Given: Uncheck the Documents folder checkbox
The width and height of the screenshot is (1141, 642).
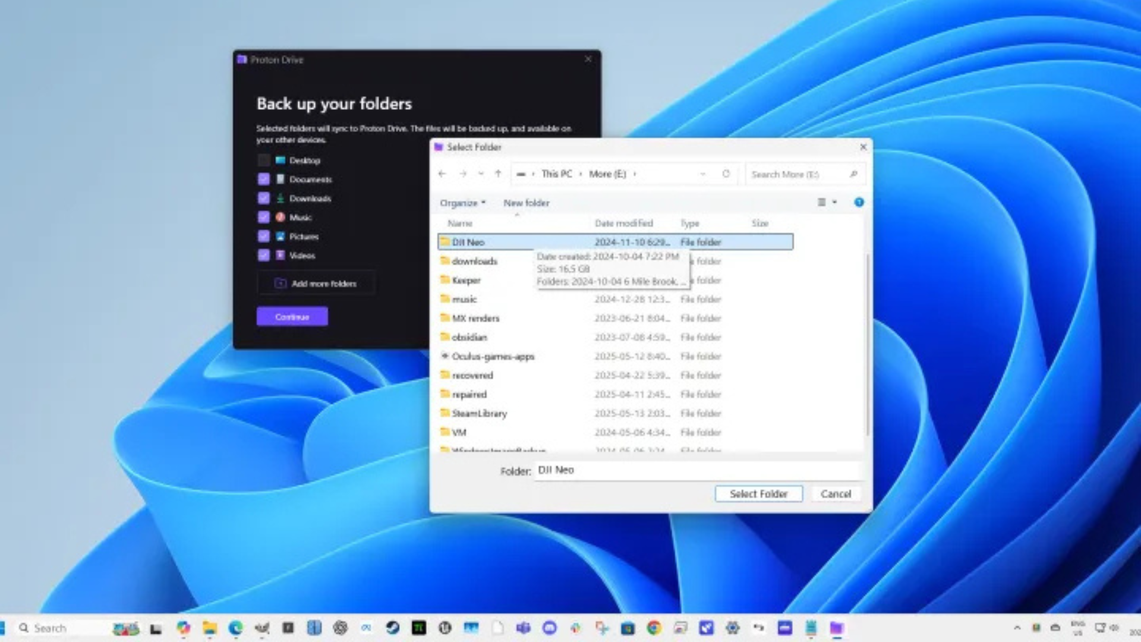Looking at the screenshot, I should point(264,179).
